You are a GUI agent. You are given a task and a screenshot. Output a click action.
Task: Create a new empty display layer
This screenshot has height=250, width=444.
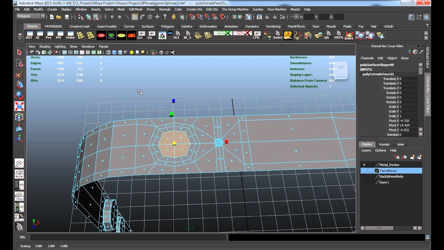click(412, 157)
